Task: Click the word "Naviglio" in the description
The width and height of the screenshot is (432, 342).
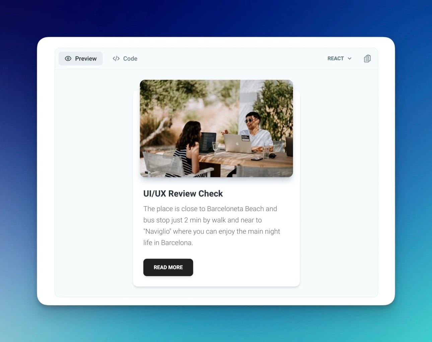Action: 157,232
